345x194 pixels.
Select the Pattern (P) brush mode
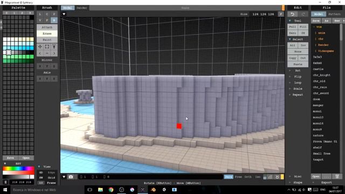(54, 14)
